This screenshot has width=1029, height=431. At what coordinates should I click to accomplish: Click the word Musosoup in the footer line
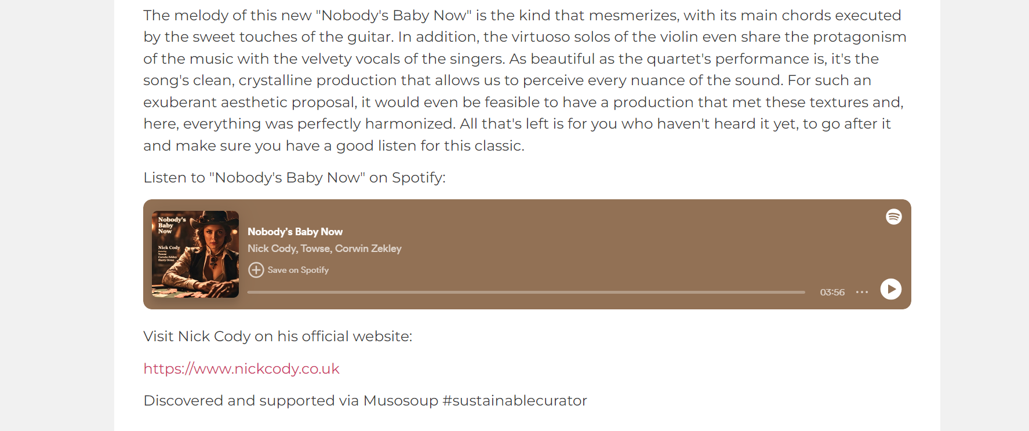coord(401,401)
